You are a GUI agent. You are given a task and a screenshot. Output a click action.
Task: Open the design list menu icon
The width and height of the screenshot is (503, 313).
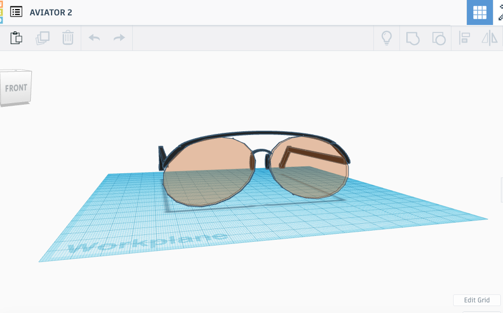coord(16,12)
